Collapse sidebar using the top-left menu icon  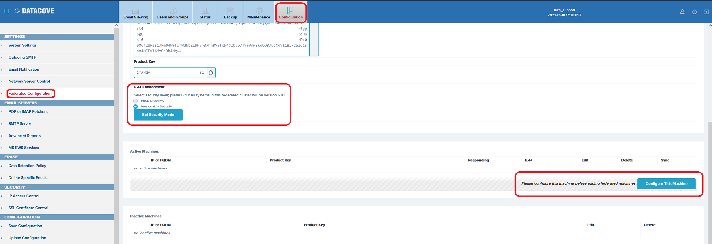pos(7,11)
